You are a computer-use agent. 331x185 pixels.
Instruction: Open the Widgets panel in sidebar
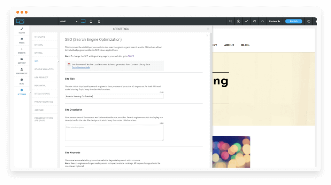[x=22, y=51]
